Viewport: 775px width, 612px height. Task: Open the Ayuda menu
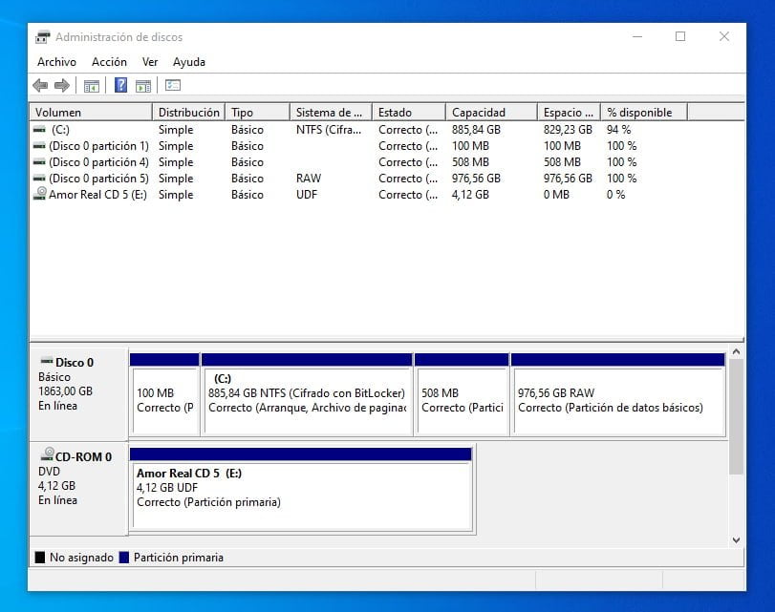(189, 62)
